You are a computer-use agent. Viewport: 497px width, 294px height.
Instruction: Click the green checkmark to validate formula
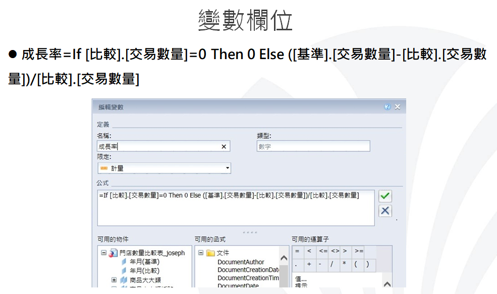tap(385, 197)
